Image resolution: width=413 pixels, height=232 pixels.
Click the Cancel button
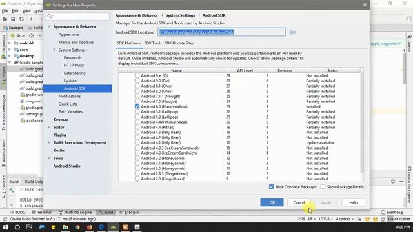pyautogui.click(x=299, y=202)
